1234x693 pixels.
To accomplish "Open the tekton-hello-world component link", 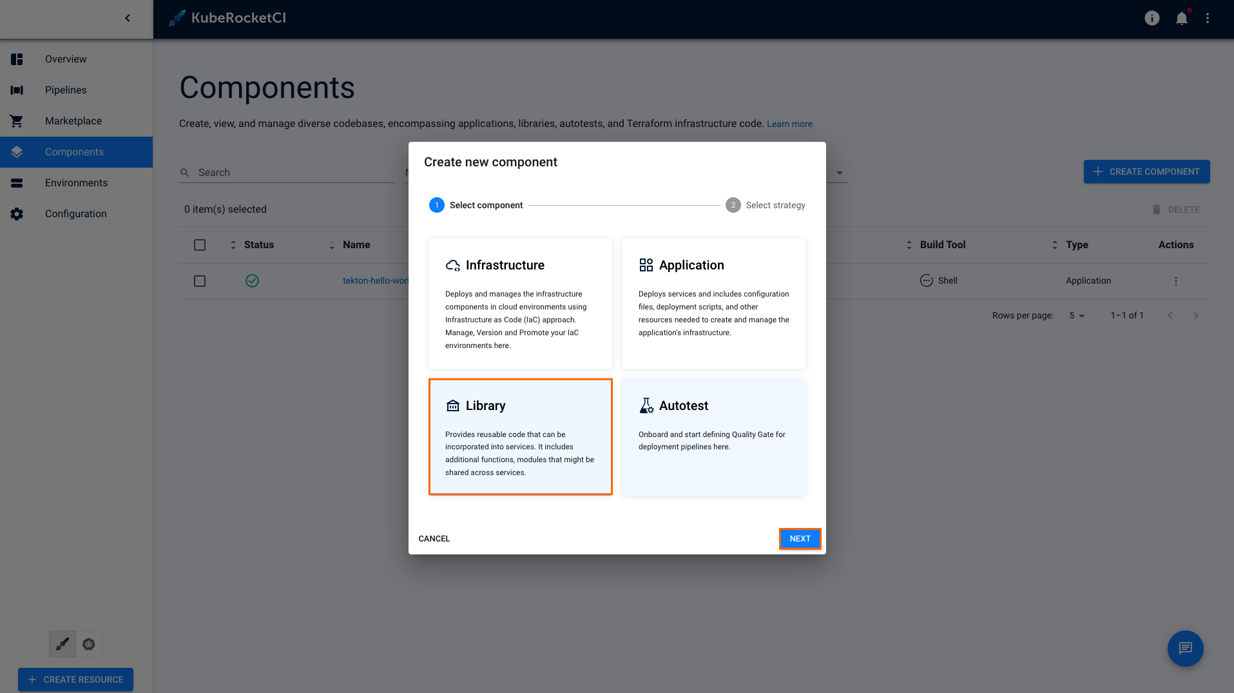I will 376,280.
